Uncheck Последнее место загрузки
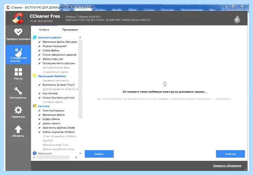 (x=39, y=63)
